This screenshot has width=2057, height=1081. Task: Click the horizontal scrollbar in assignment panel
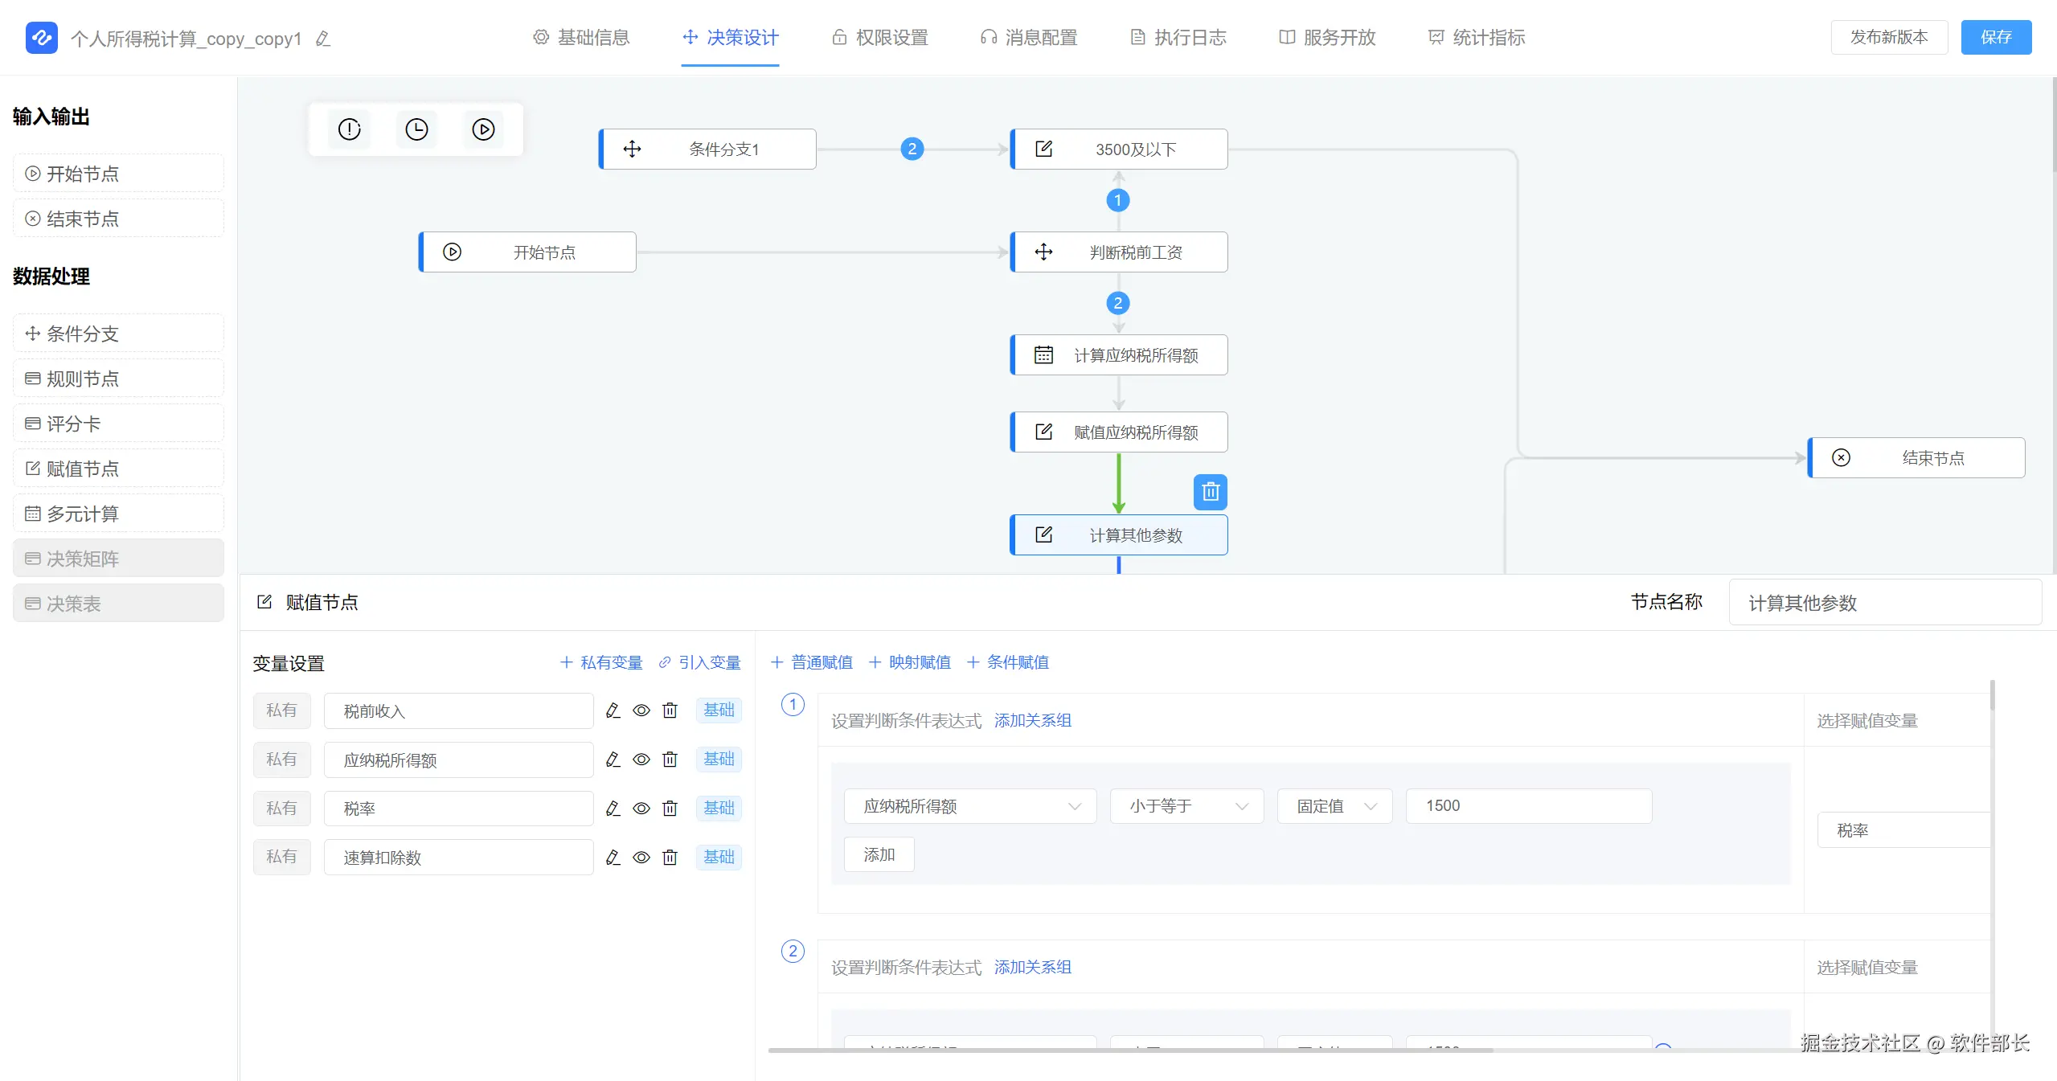click(1129, 1050)
